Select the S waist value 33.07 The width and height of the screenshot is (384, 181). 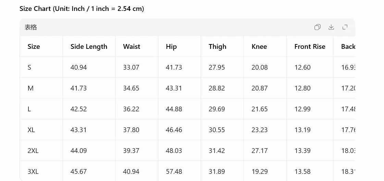tap(131, 67)
